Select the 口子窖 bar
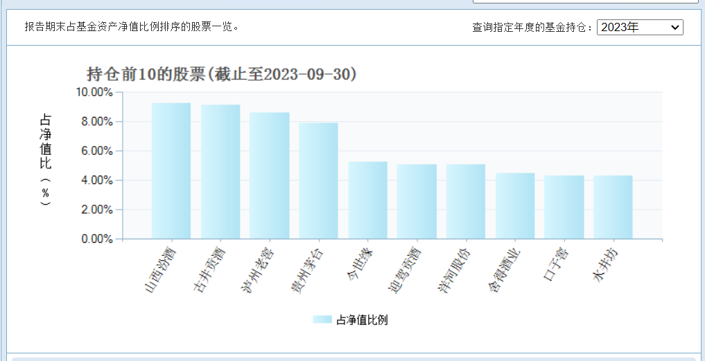705x361 pixels. (x=564, y=207)
